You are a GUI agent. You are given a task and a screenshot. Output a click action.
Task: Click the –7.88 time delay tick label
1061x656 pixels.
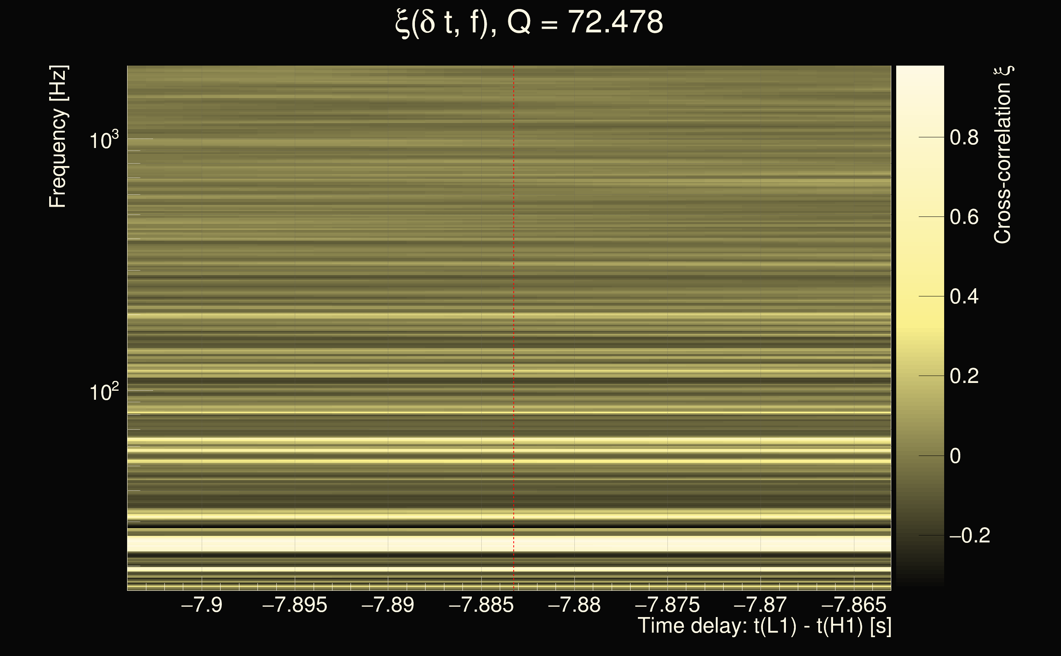click(x=574, y=605)
